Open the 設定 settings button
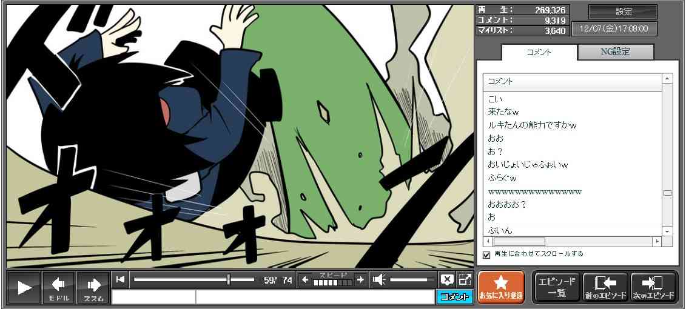This screenshot has height=309, width=686. pos(623,12)
